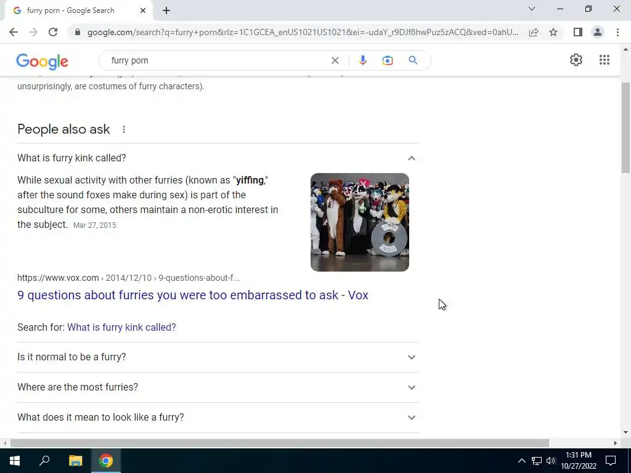The width and height of the screenshot is (631, 473).
Task: Select the "Mar 27, 2015" date text
Action: coord(94,225)
